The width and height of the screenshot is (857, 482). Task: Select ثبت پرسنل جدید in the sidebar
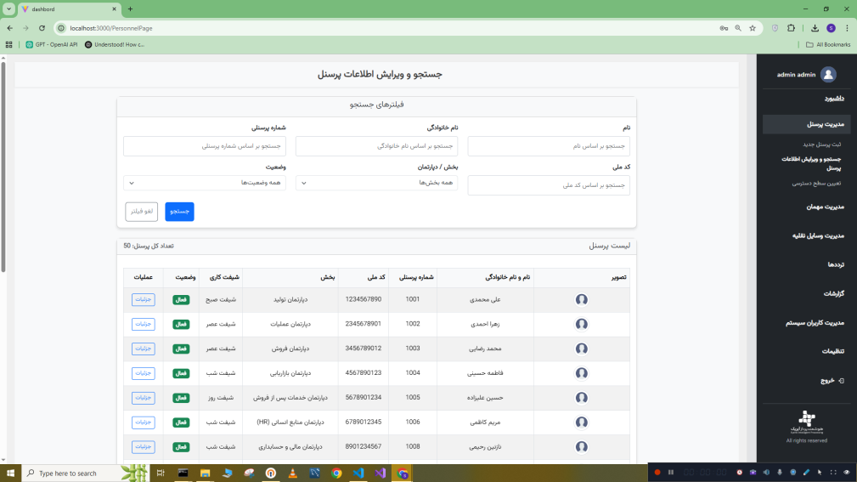point(821,145)
